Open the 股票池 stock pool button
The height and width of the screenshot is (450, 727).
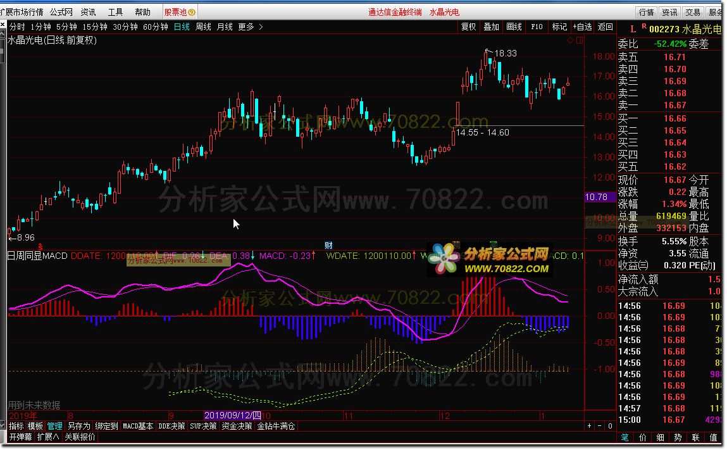180,12
